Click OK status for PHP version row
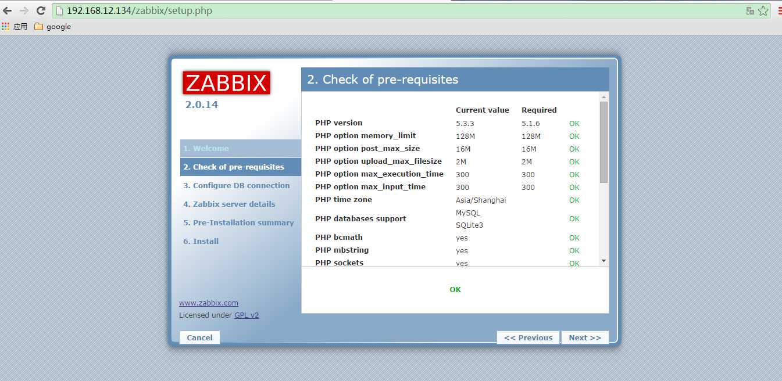This screenshot has height=381, width=782. click(574, 124)
